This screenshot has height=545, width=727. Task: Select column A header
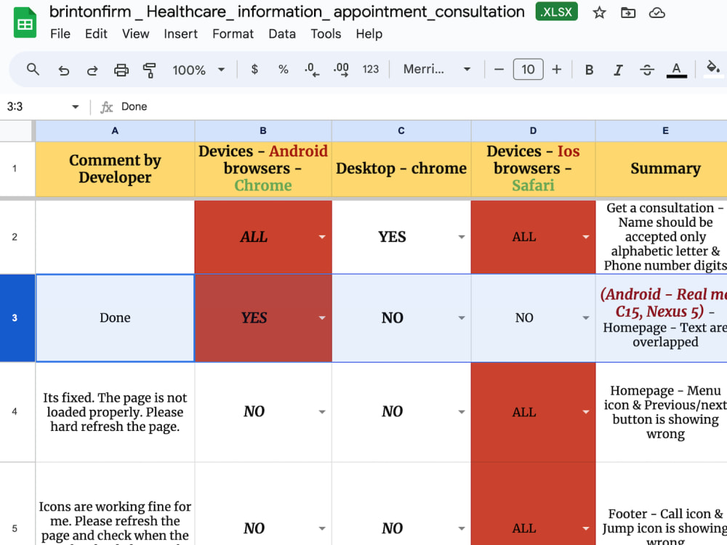(115, 131)
